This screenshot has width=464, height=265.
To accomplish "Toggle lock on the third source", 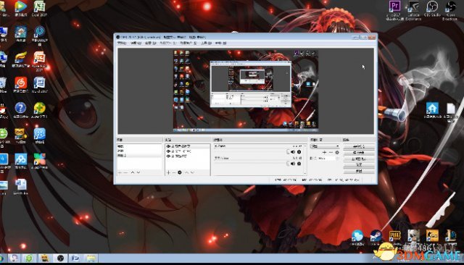I will (x=173, y=156).
